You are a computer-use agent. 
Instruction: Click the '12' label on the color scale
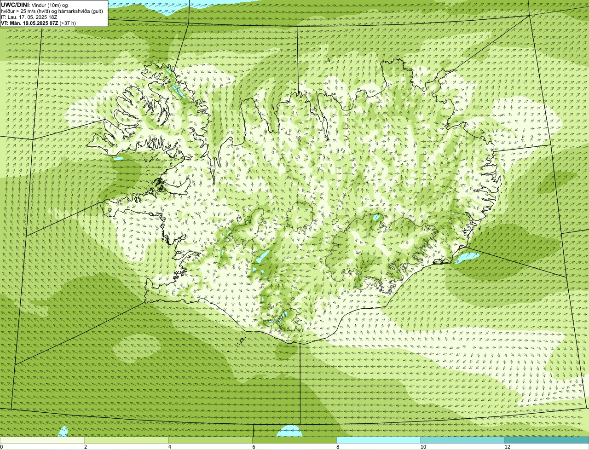point(507,447)
